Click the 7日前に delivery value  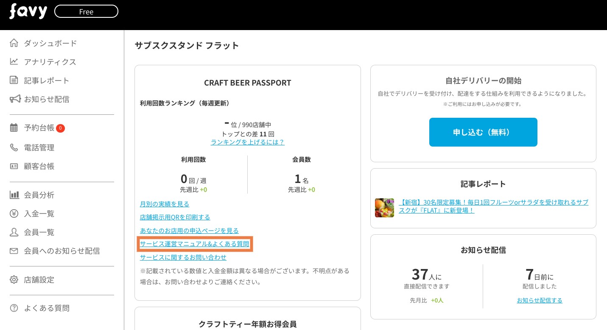tap(540, 275)
